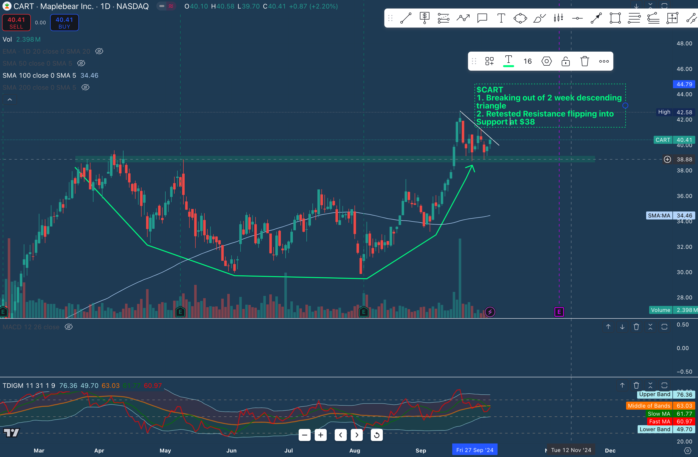Show the hidden SMA 200 indicator
This screenshot has width=698, height=457.
85,87
